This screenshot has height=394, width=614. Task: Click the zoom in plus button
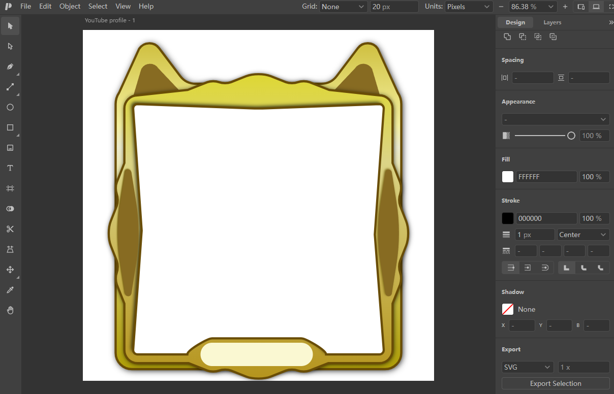click(565, 7)
